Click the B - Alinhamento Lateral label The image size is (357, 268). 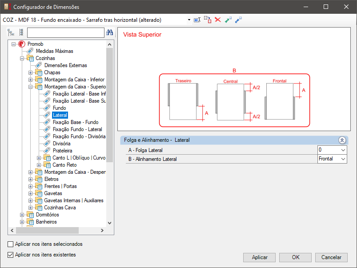click(152, 159)
